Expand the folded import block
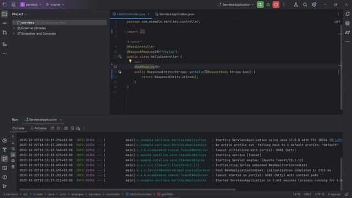Image resolution: width=352 pixels, height=198 pixels. pos(142,32)
